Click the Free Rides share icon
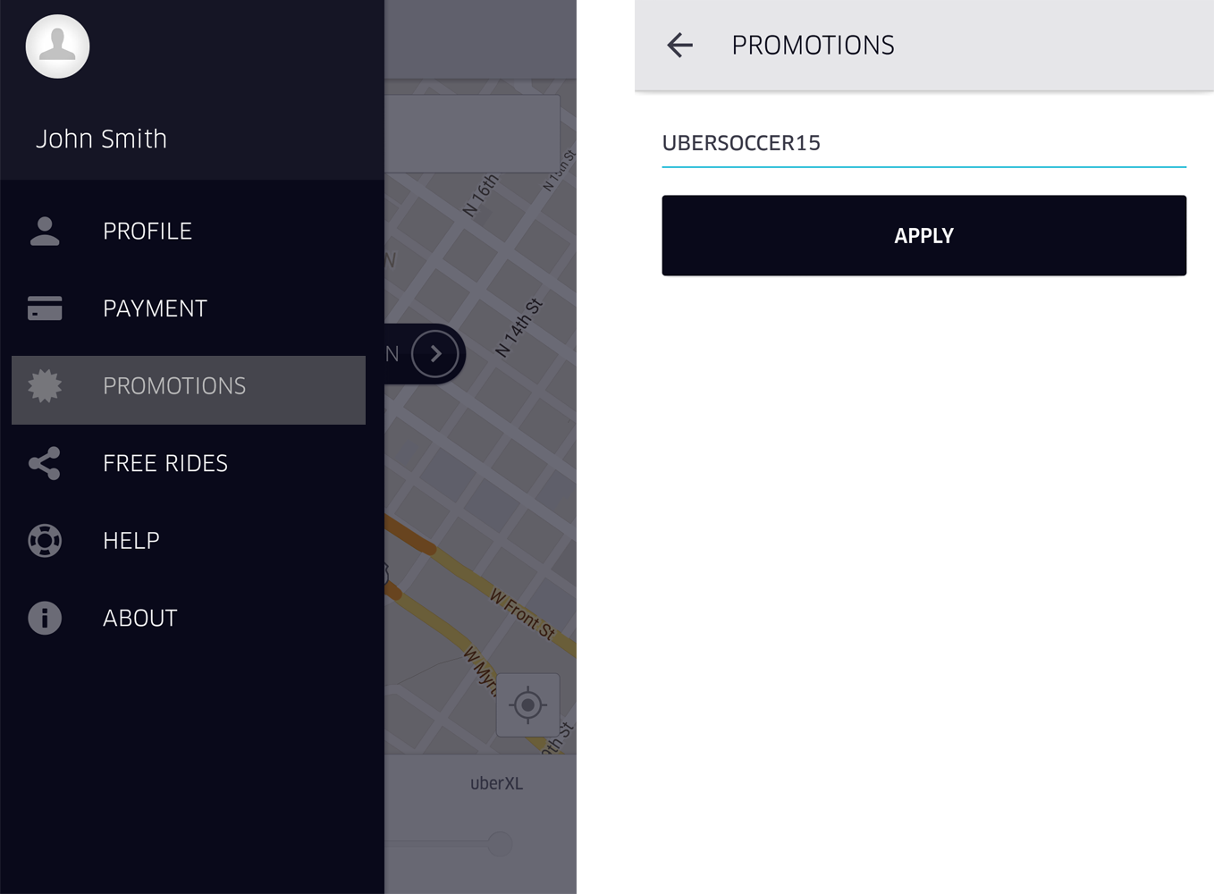 coord(45,463)
